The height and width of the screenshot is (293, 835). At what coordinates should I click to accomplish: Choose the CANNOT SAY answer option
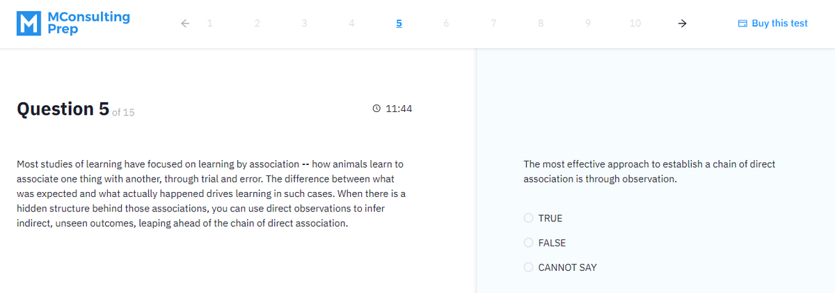pyautogui.click(x=529, y=267)
